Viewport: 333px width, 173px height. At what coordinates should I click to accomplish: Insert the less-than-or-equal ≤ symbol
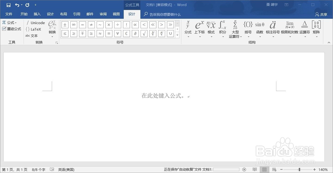65,34
